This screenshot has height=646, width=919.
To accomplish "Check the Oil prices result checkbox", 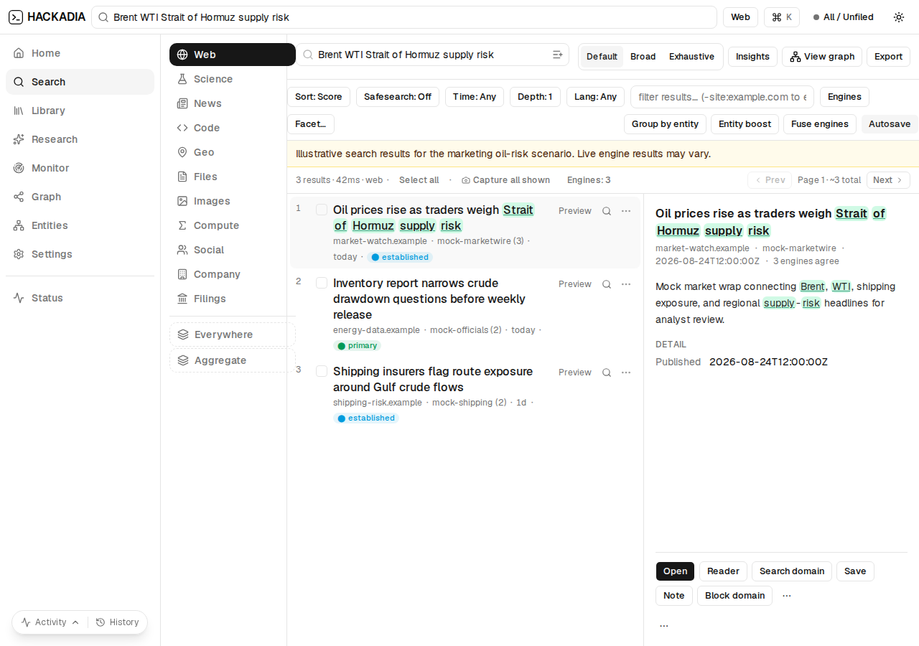I will tap(322, 210).
